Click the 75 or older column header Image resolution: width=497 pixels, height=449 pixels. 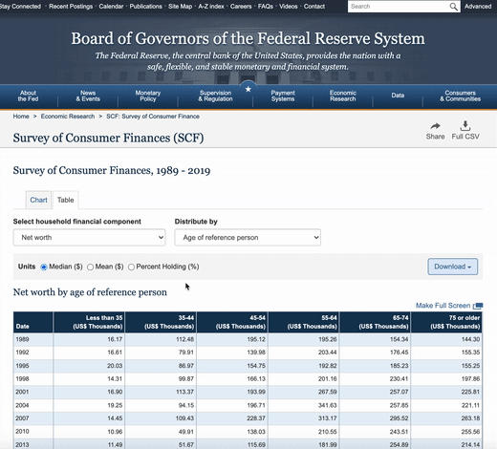tap(446, 322)
